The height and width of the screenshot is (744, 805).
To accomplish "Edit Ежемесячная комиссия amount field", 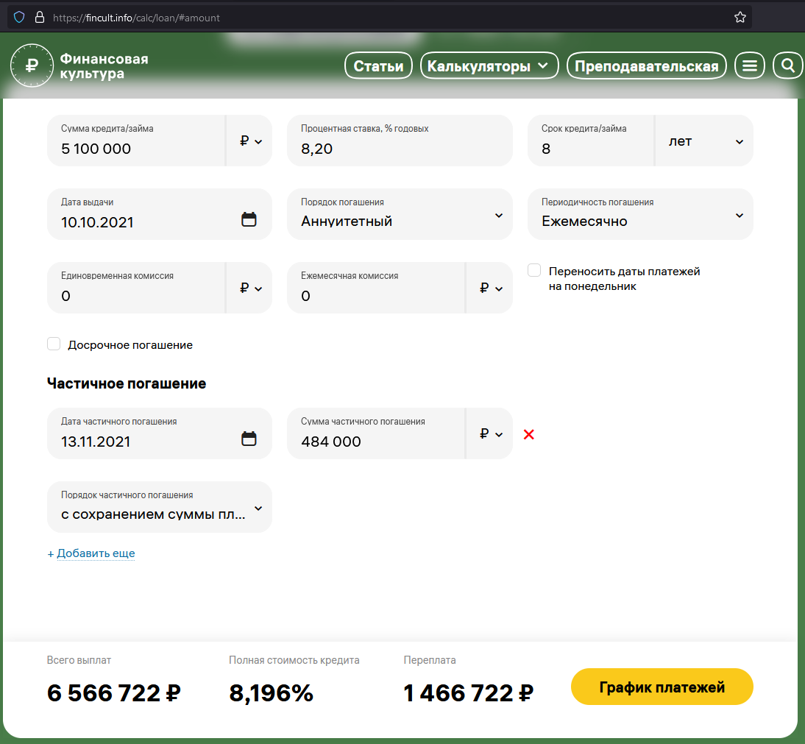I will (376, 288).
